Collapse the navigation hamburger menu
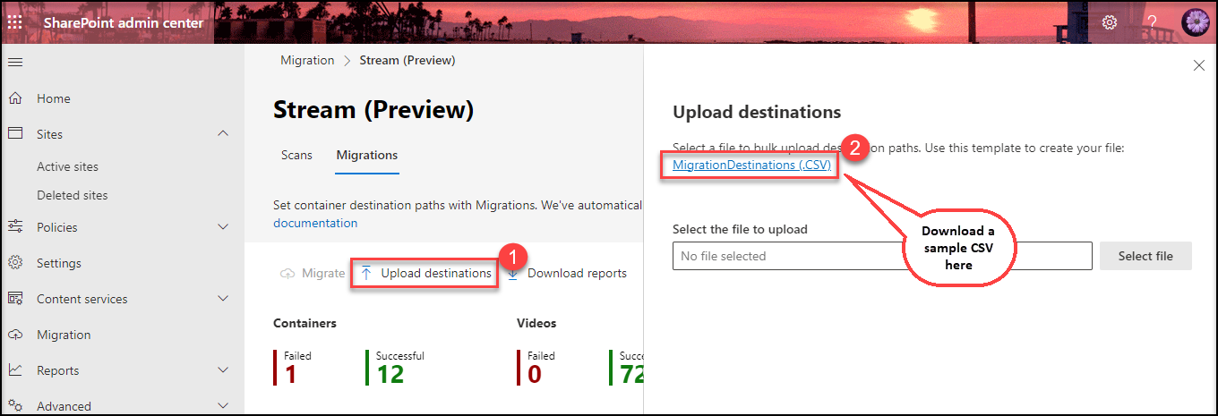Screen dimensions: 1218x416 point(15,62)
